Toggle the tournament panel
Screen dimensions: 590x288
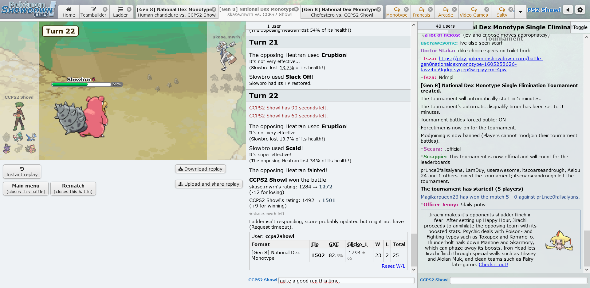[580, 27]
